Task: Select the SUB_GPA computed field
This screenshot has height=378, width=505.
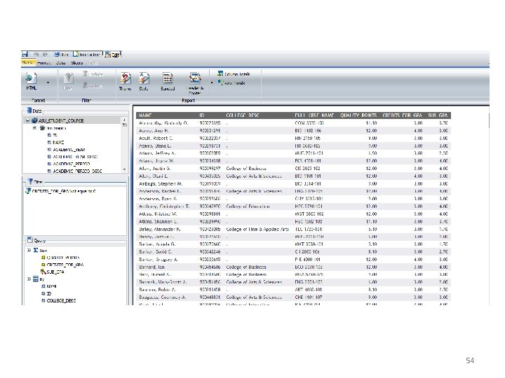Action: tap(53, 272)
